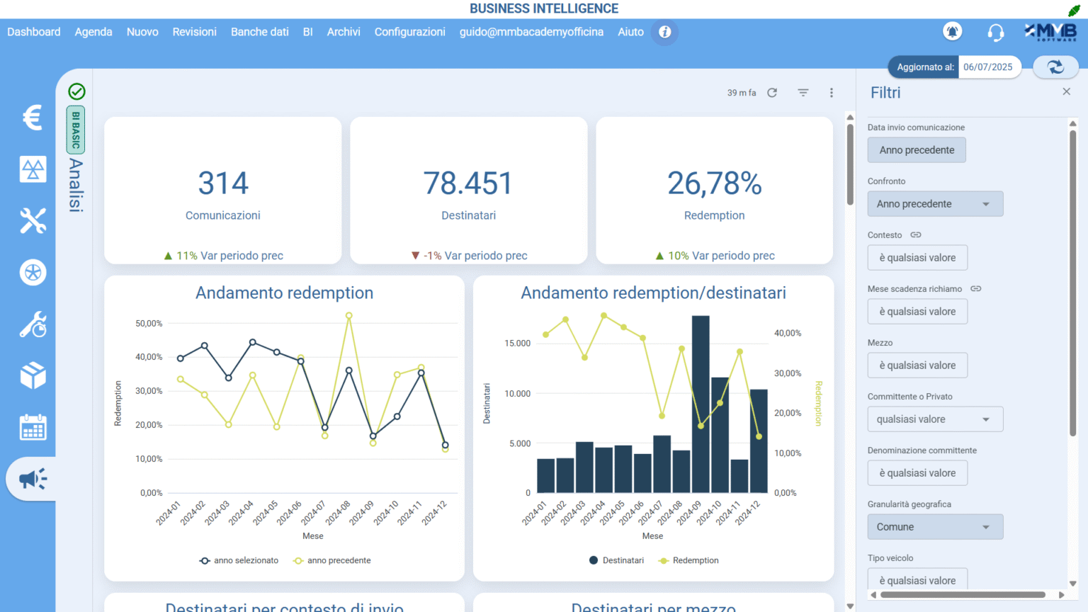The width and height of the screenshot is (1088, 612).
Task: Click the megaphone marketing sidebar icon
Action: [x=33, y=480]
